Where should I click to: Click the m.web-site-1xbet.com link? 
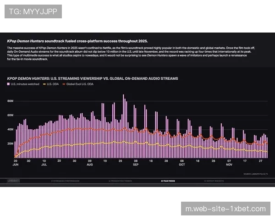tap(225, 209)
